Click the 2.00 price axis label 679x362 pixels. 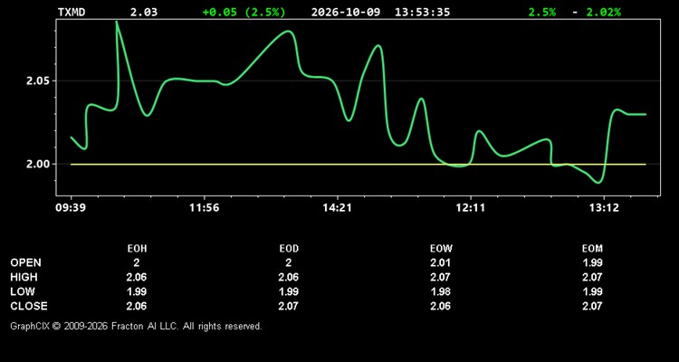[39, 164]
